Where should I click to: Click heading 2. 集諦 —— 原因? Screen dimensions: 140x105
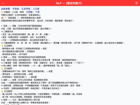coord(23,57)
